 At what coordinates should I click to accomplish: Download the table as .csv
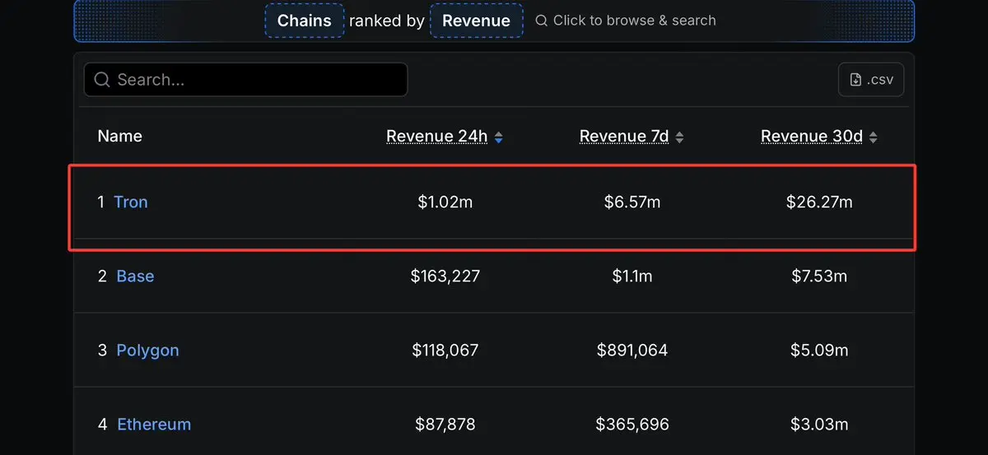(871, 80)
